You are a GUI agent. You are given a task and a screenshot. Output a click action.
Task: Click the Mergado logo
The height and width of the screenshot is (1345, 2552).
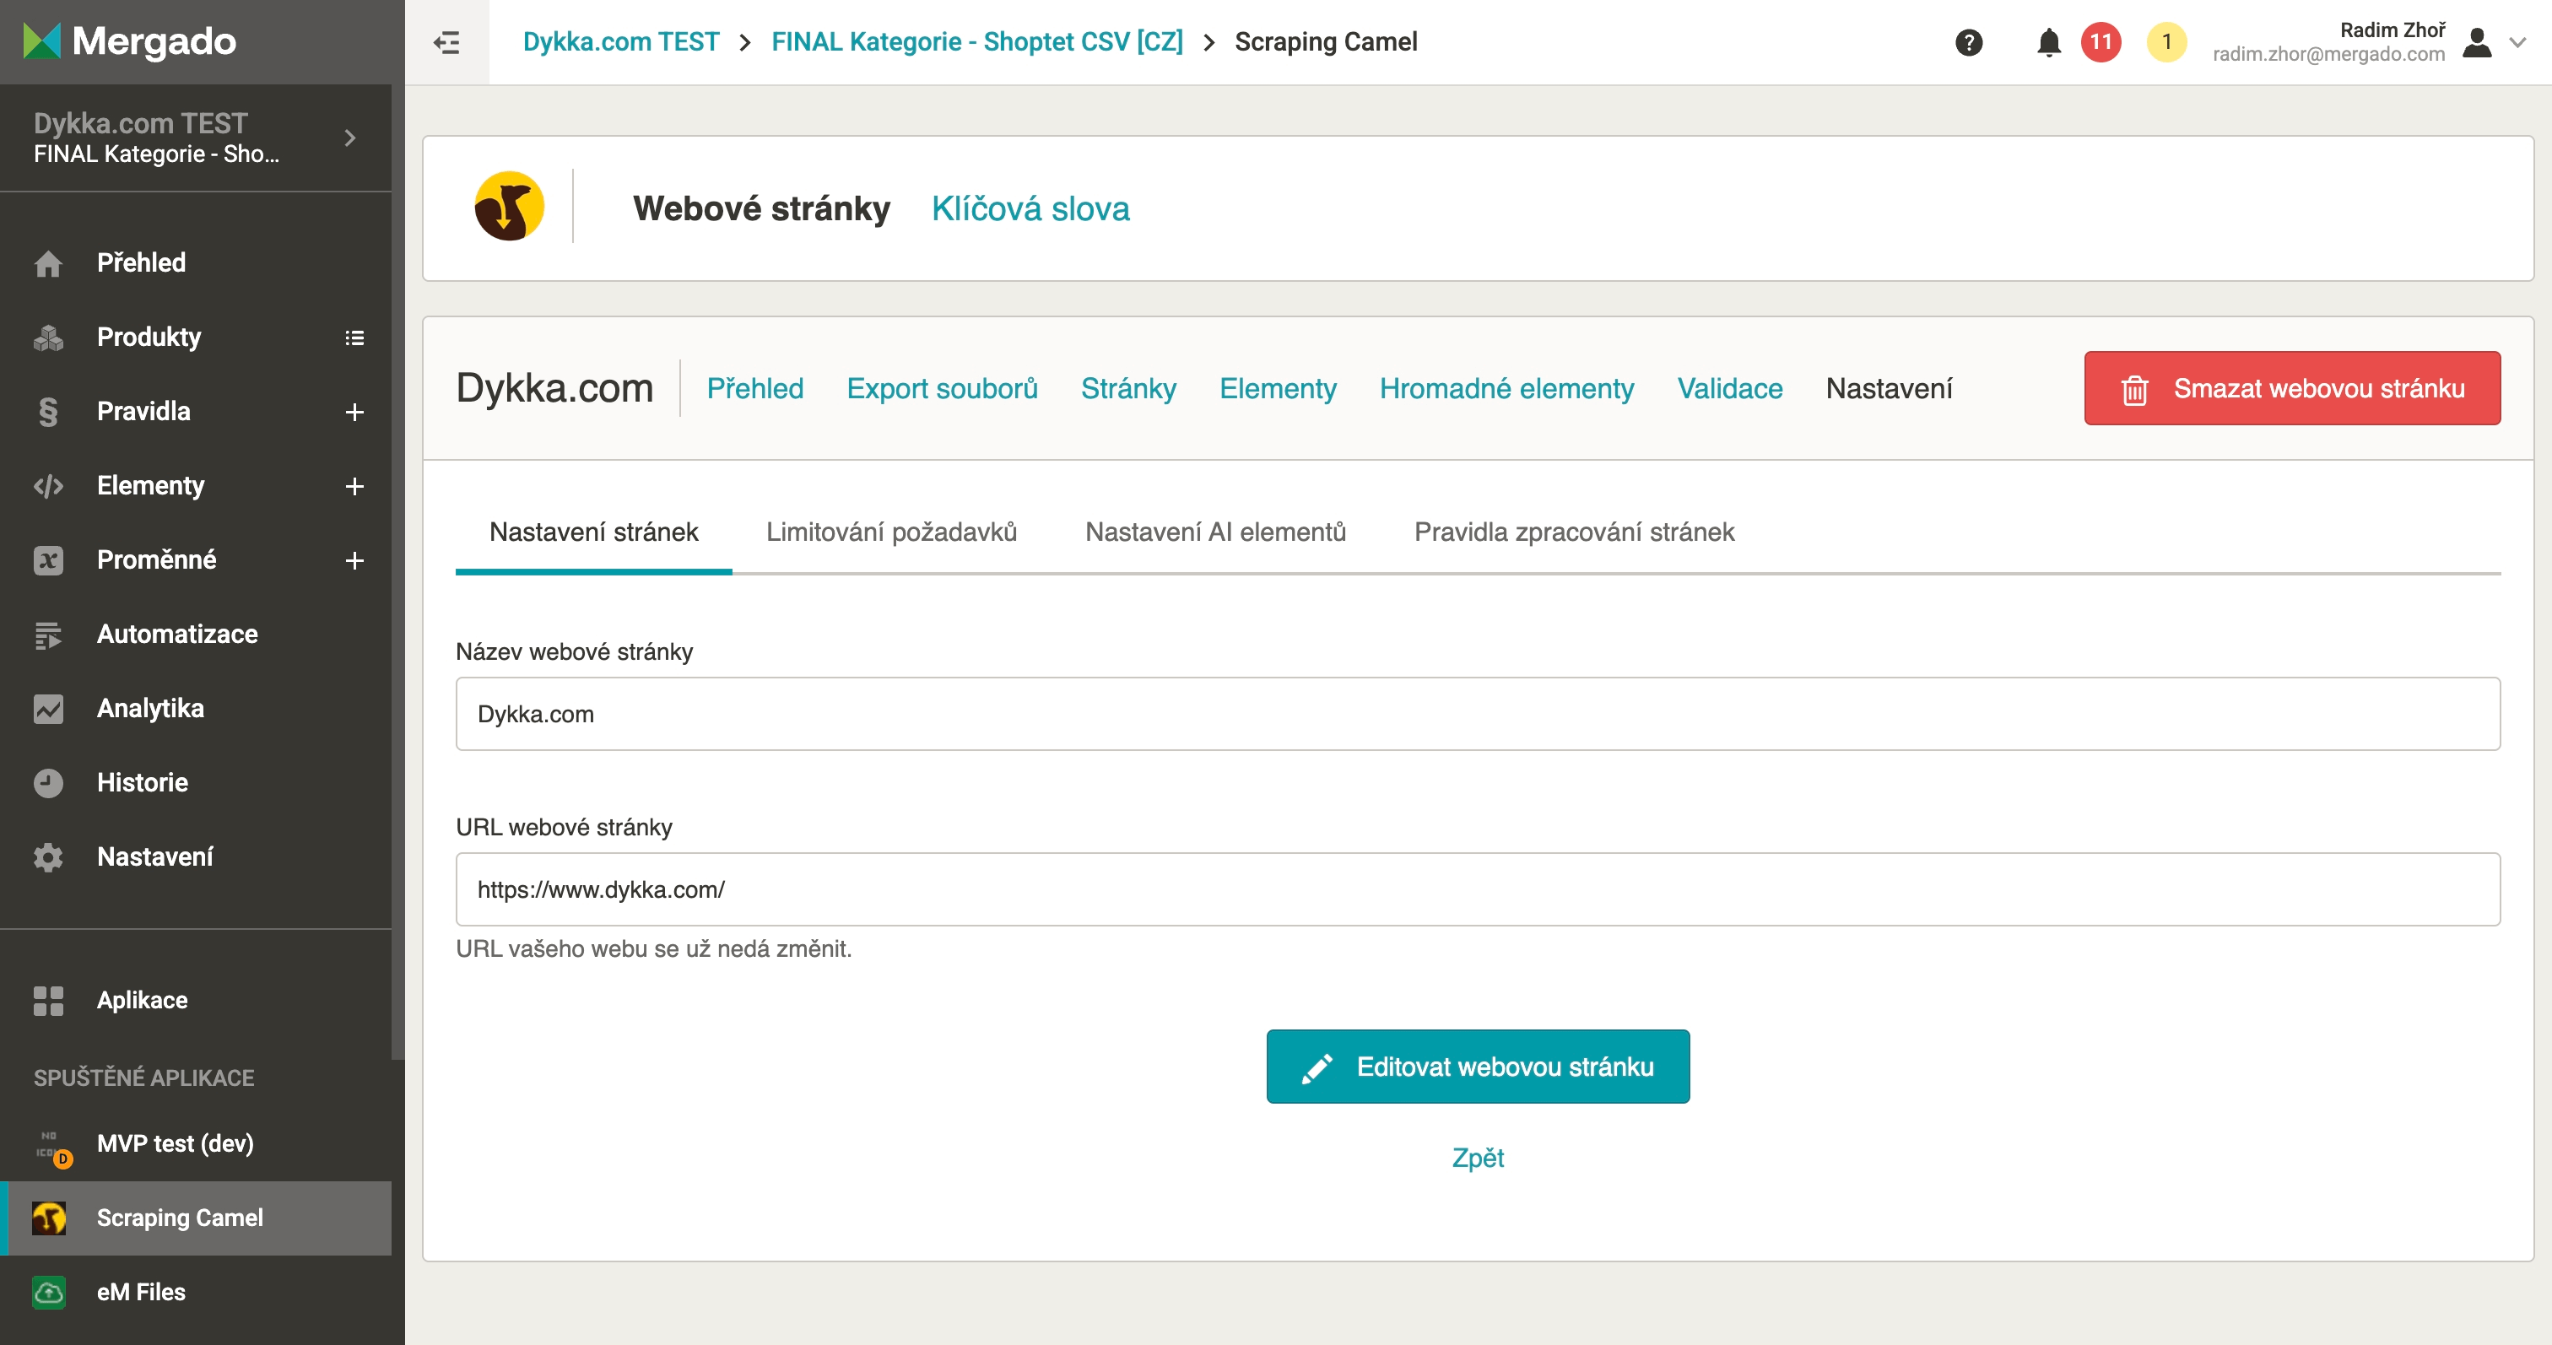coord(130,41)
